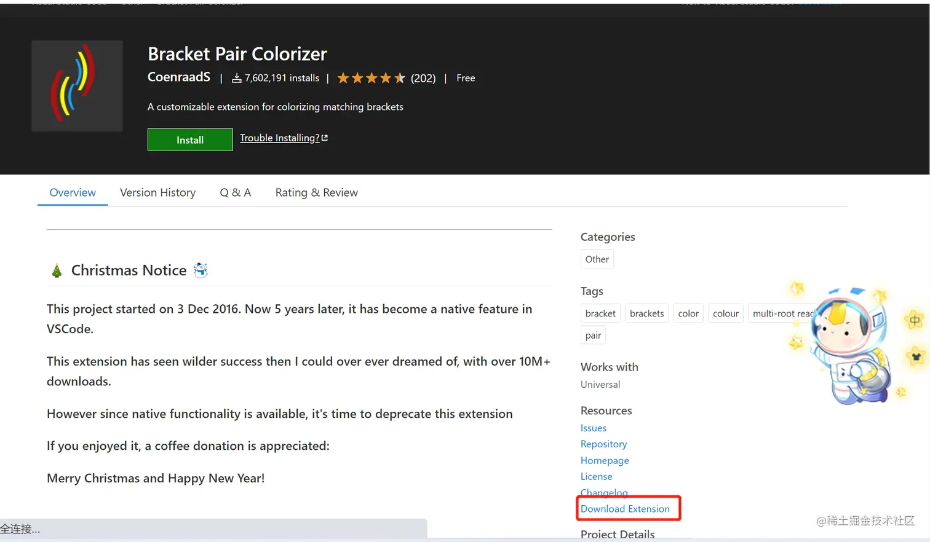This screenshot has width=930, height=542.
Task: Open the Trouble Installing? link
Action: coord(280,138)
